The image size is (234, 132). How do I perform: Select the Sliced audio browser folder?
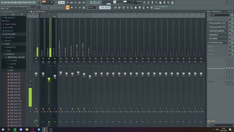[x=10, y=34]
